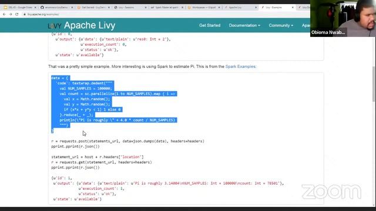Screen dimensions: 376x211
Task: Click the 'statement_url = host + r.headers' line
Action: click(98, 157)
